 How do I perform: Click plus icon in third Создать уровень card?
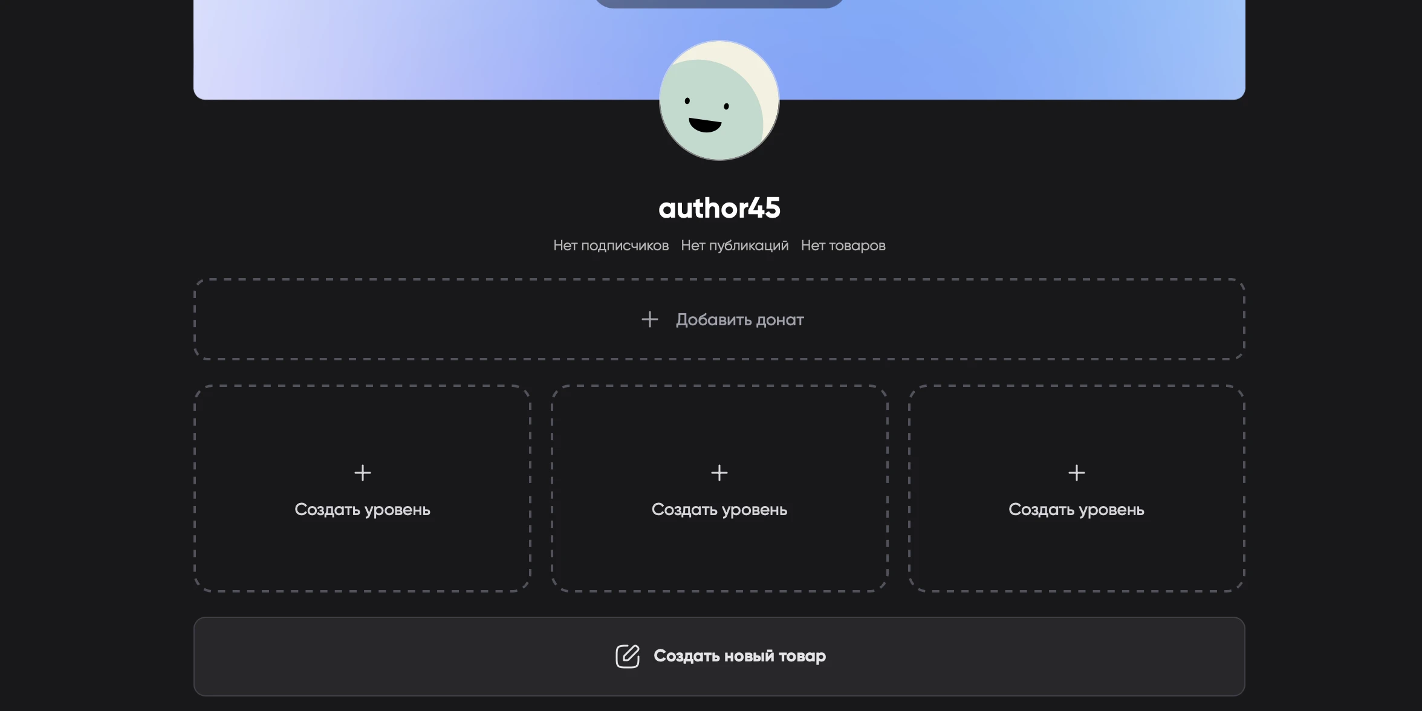(x=1076, y=472)
